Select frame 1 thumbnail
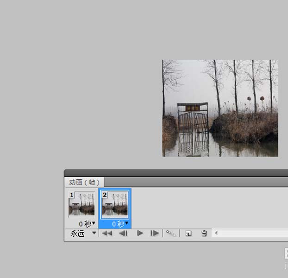 tap(81, 204)
